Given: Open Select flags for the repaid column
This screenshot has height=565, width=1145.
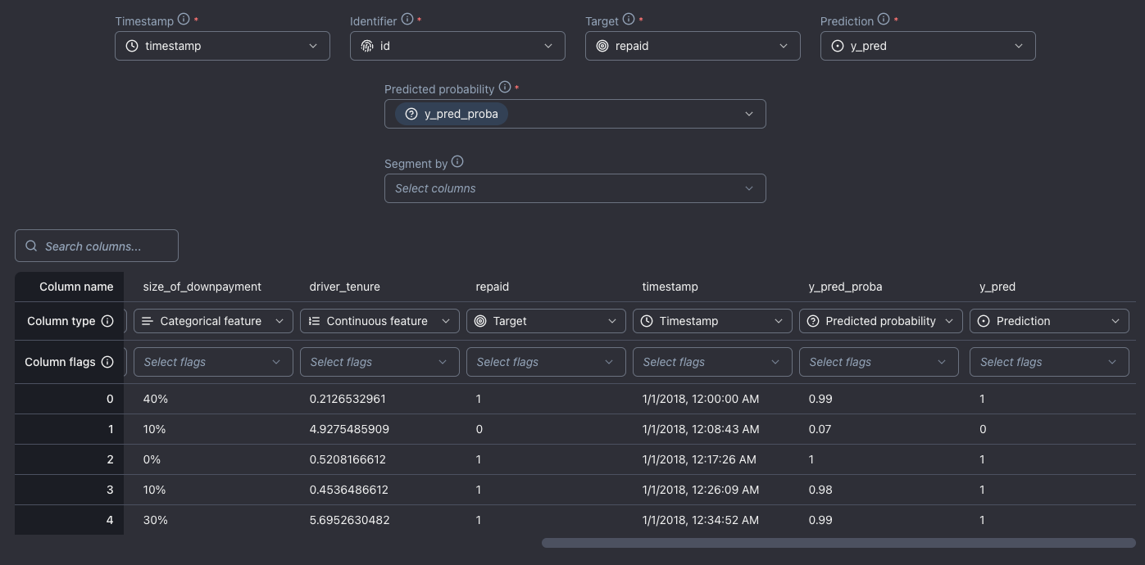Looking at the screenshot, I should [x=546, y=362].
